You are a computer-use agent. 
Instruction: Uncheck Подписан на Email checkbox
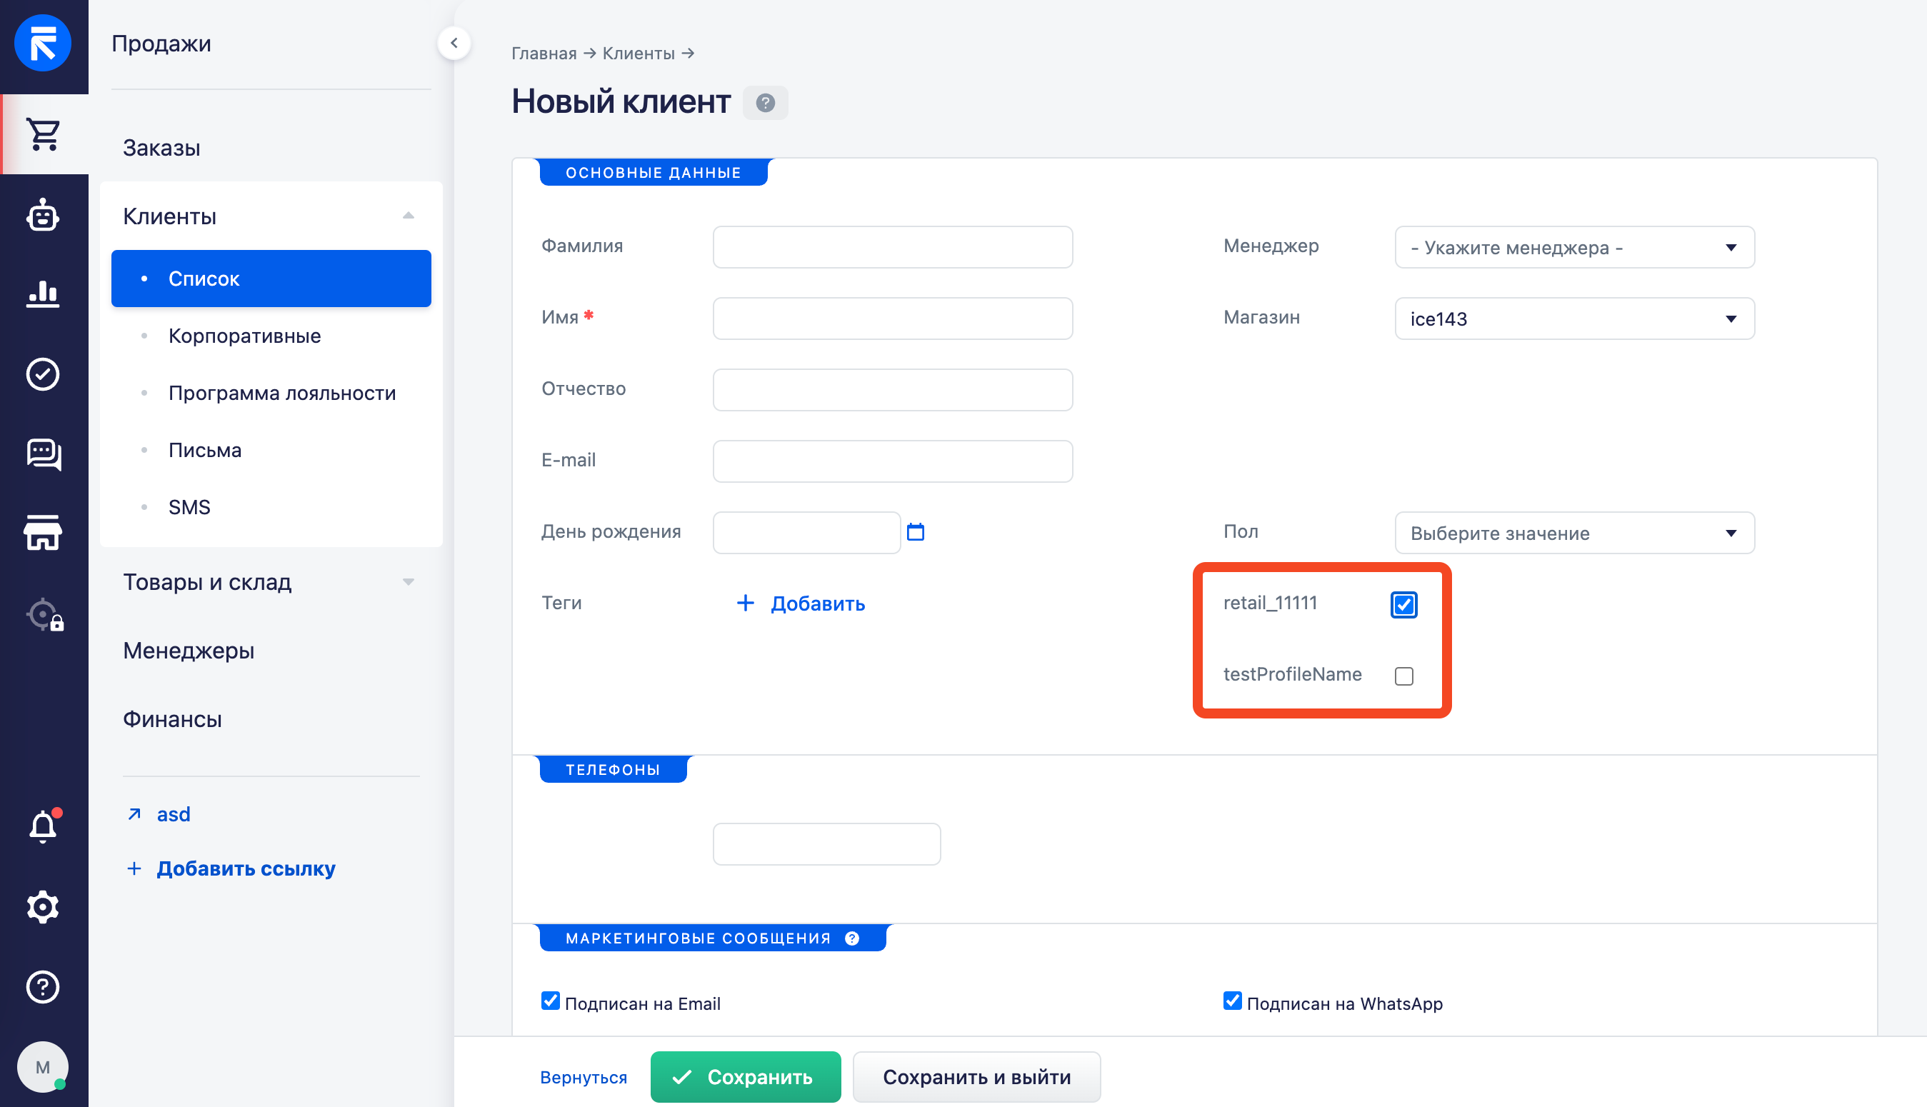[x=551, y=1001]
